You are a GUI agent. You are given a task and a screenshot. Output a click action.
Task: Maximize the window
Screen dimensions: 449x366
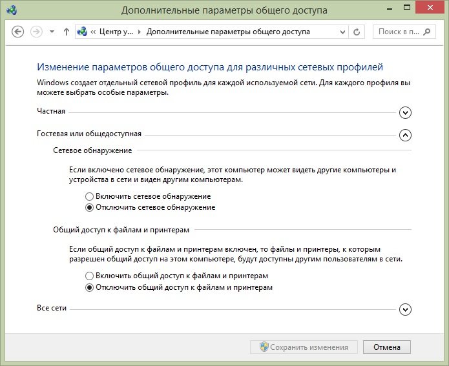pyautogui.click(x=407, y=8)
